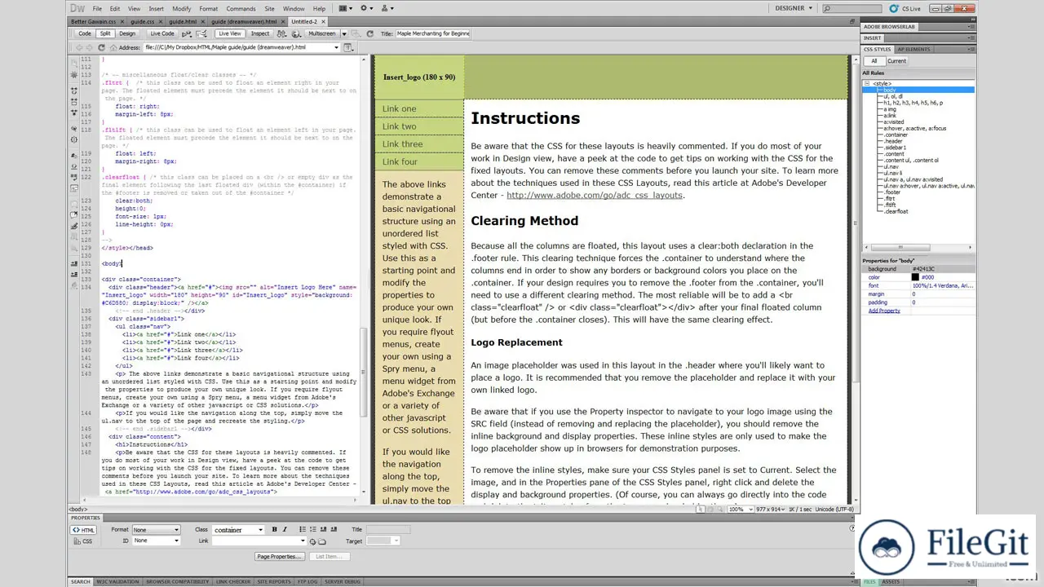Open the File menu
This screenshot has height=587, width=1044.
click(97, 8)
